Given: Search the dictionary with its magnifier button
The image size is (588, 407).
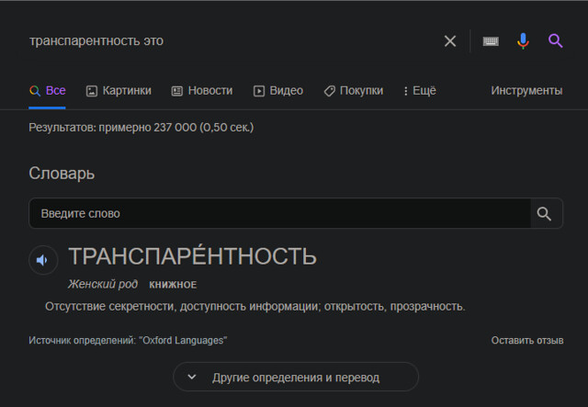Looking at the screenshot, I should (544, 213).
